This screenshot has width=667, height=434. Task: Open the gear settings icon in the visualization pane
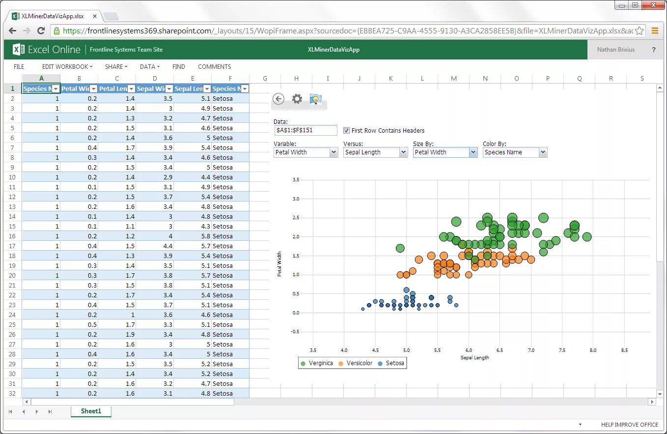297,98
